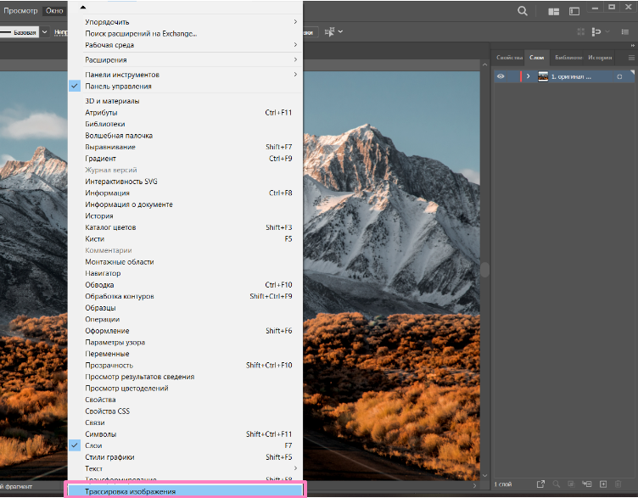Image resolution: width=638 pixels, height=498 pixels.
Task: Open the Упорядочить submenu
Action: 107,21
